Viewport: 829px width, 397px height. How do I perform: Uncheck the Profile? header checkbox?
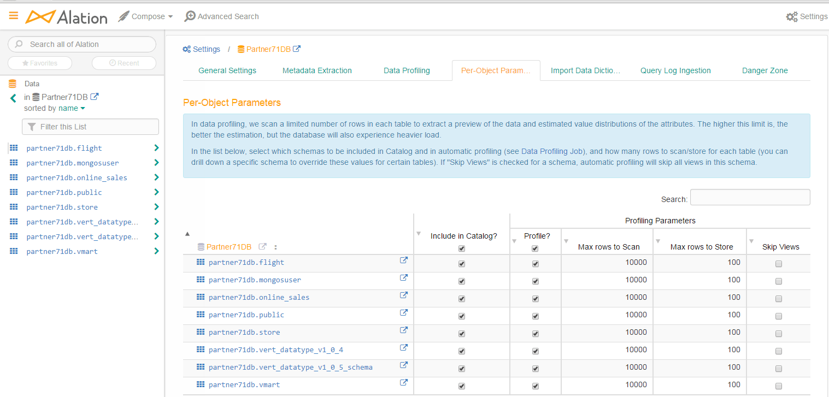click(536, 247)
